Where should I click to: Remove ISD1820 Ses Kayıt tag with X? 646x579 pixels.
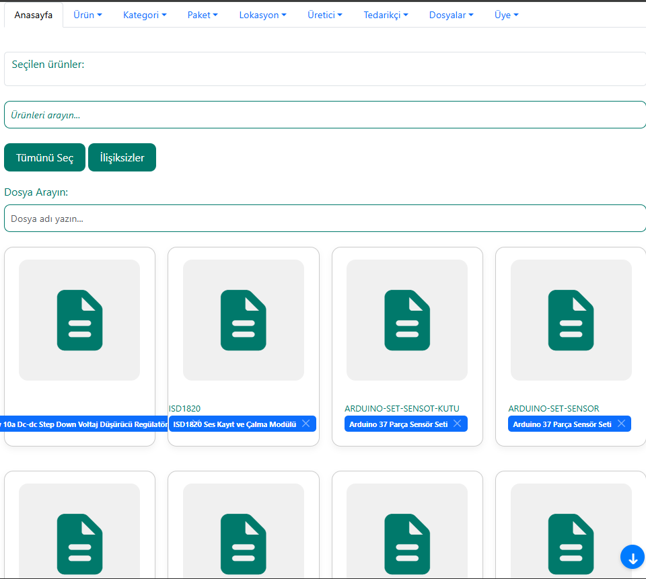(306, 424)
